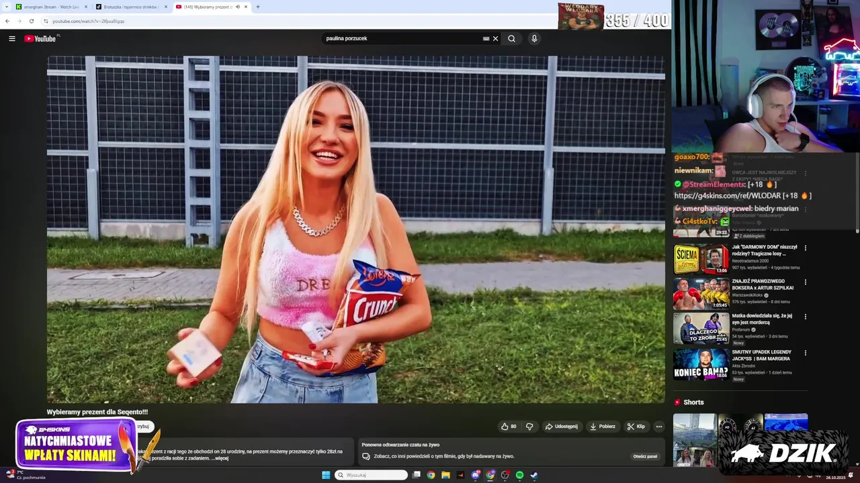Click inside the YouTube search field
The height and width of the screenshot is (483, 860).
403,38
